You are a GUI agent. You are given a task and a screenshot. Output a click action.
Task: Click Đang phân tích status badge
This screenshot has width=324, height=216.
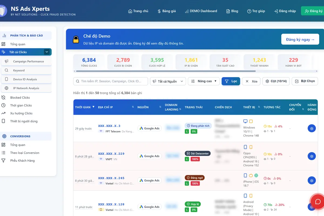198,126
